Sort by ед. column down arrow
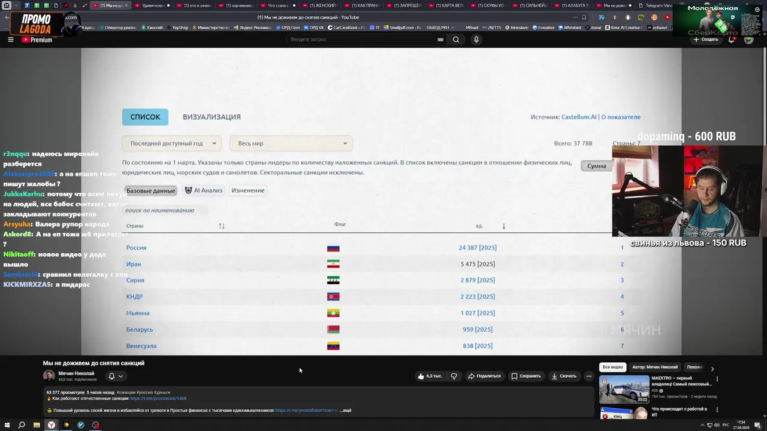The image size is (767, 431). (x=503, y=226)
